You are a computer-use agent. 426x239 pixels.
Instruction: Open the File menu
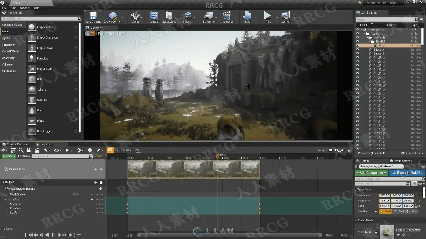pyautogui.click(x=4, y=8)
